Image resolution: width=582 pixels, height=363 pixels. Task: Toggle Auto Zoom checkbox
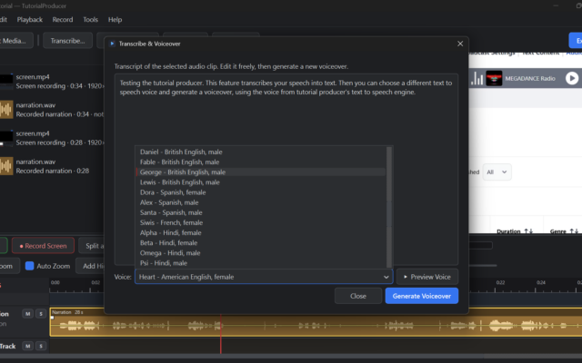[29, 266]
